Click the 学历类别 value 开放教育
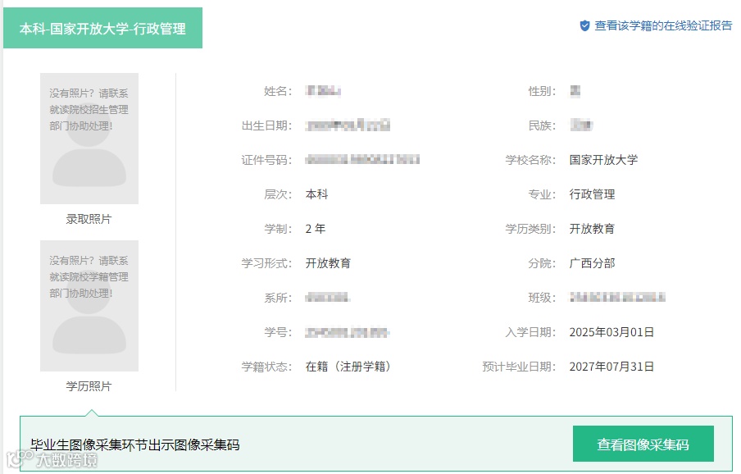Screen dimensions: 741x474 pyautogui.click(x=591, y=229)
